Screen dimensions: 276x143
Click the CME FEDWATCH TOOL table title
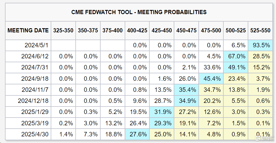[x=139, y=12]
